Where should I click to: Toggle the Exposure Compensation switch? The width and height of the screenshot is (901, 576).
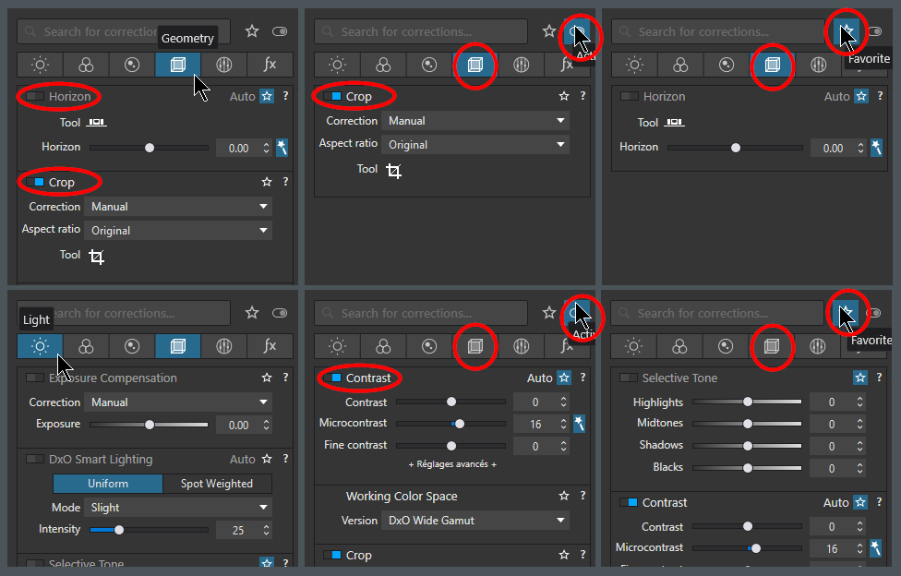(x=35, y=378)
